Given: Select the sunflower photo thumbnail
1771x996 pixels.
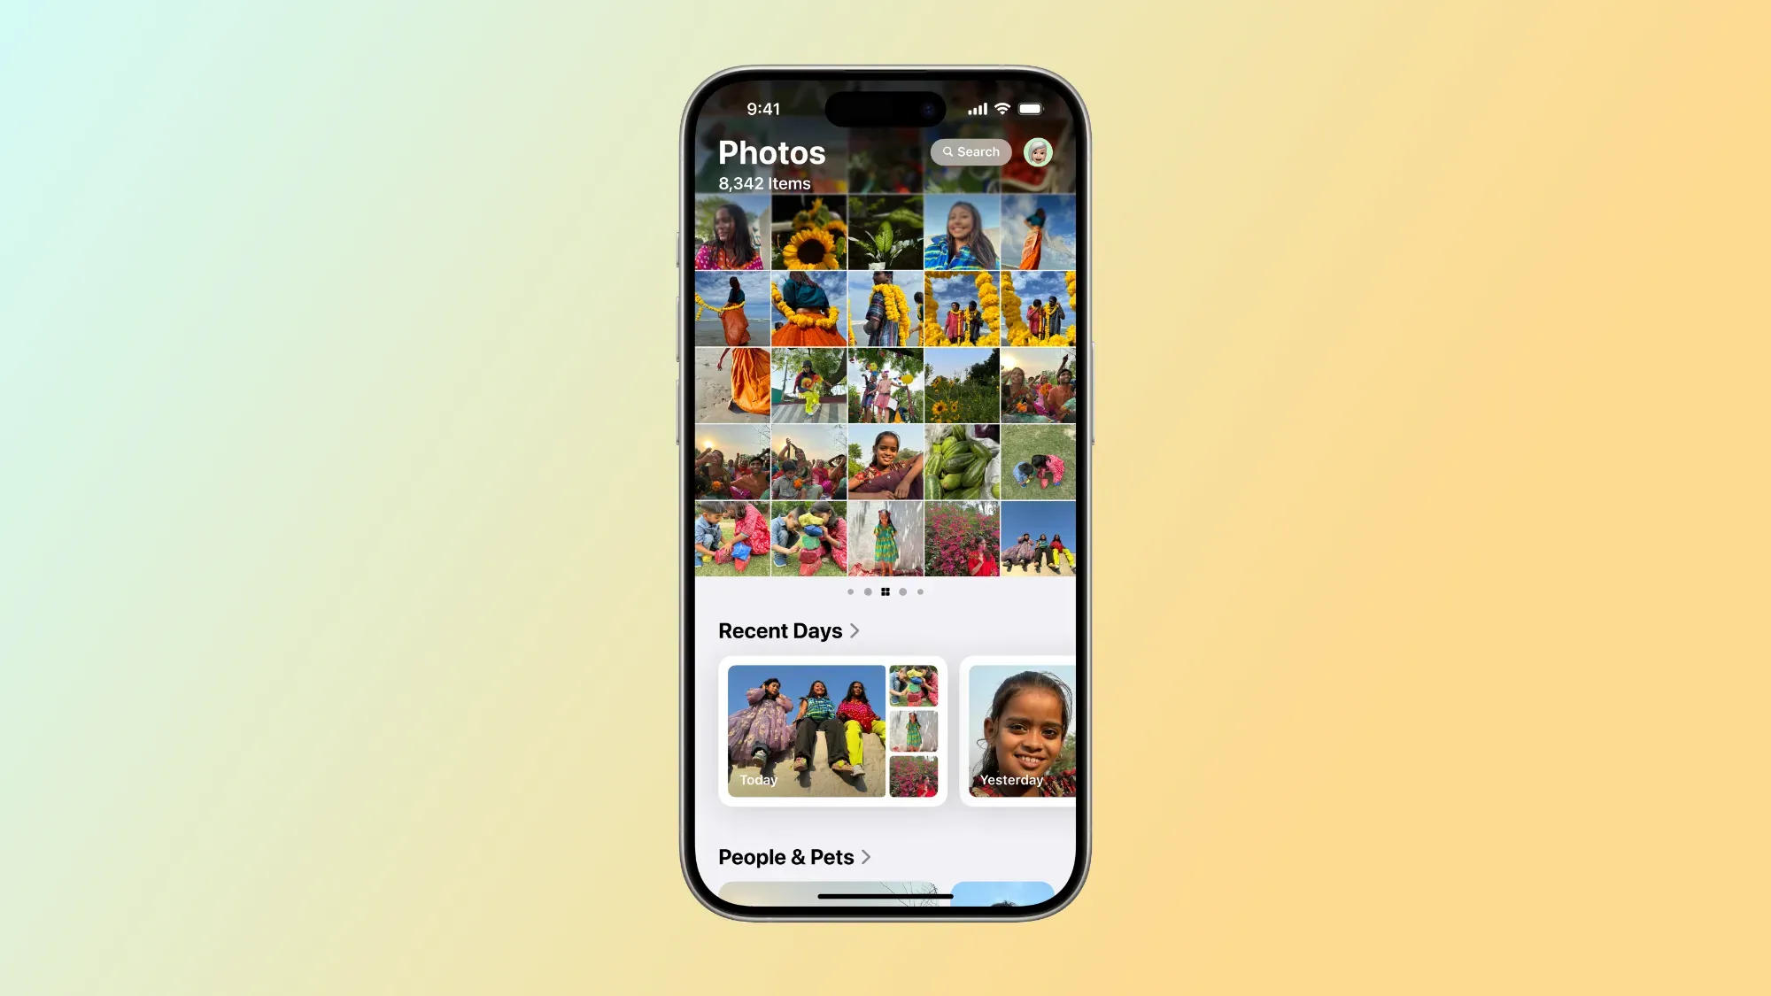Looking at the screenshot, I should tap(808, 231).
